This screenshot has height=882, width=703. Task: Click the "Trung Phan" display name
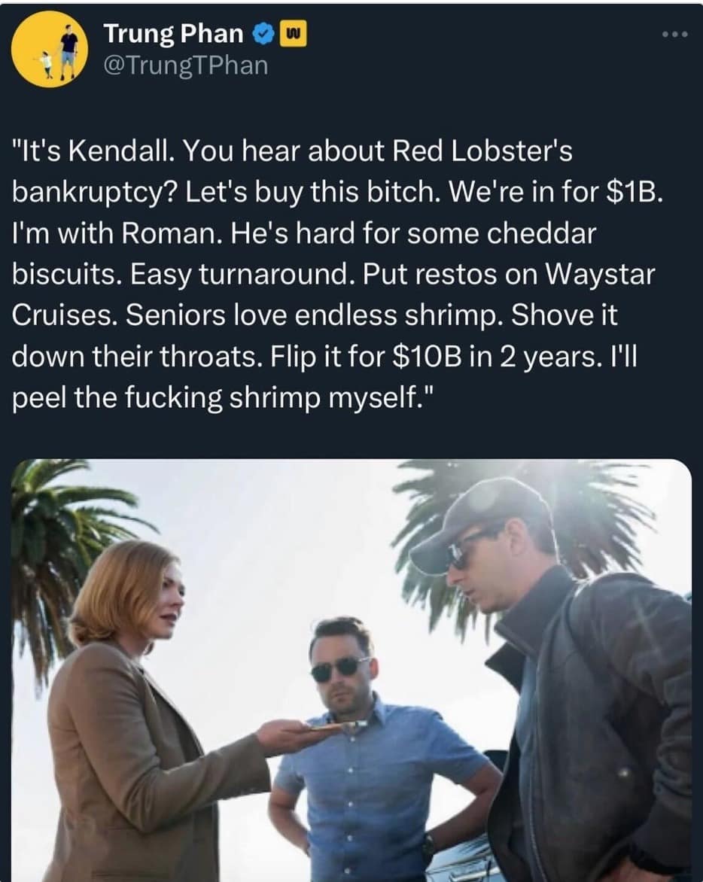tap(174, 34)
